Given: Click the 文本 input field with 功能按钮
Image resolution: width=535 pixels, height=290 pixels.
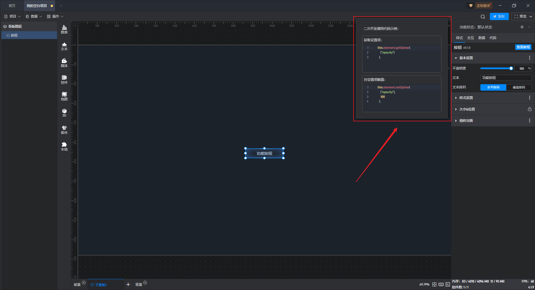Looking at the screenshot, I should pyautogui.click(x=506, y=78).
